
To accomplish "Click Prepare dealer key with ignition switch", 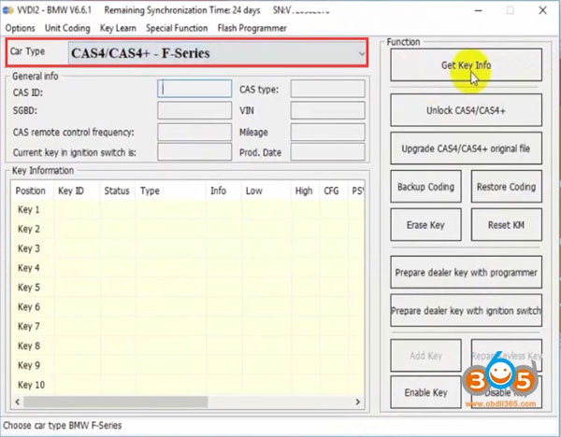I will point(466,311).
